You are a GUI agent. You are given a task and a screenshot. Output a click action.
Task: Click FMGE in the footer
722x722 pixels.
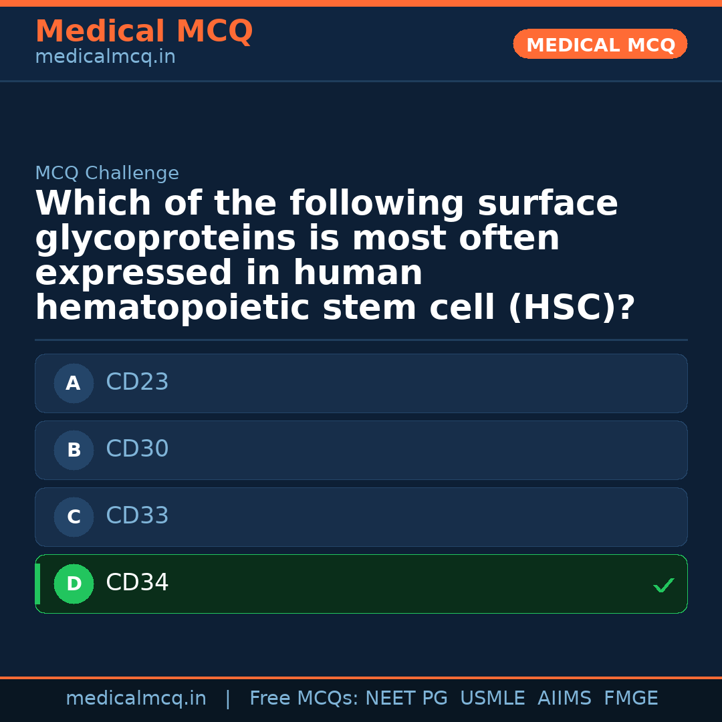click(631, 699)
